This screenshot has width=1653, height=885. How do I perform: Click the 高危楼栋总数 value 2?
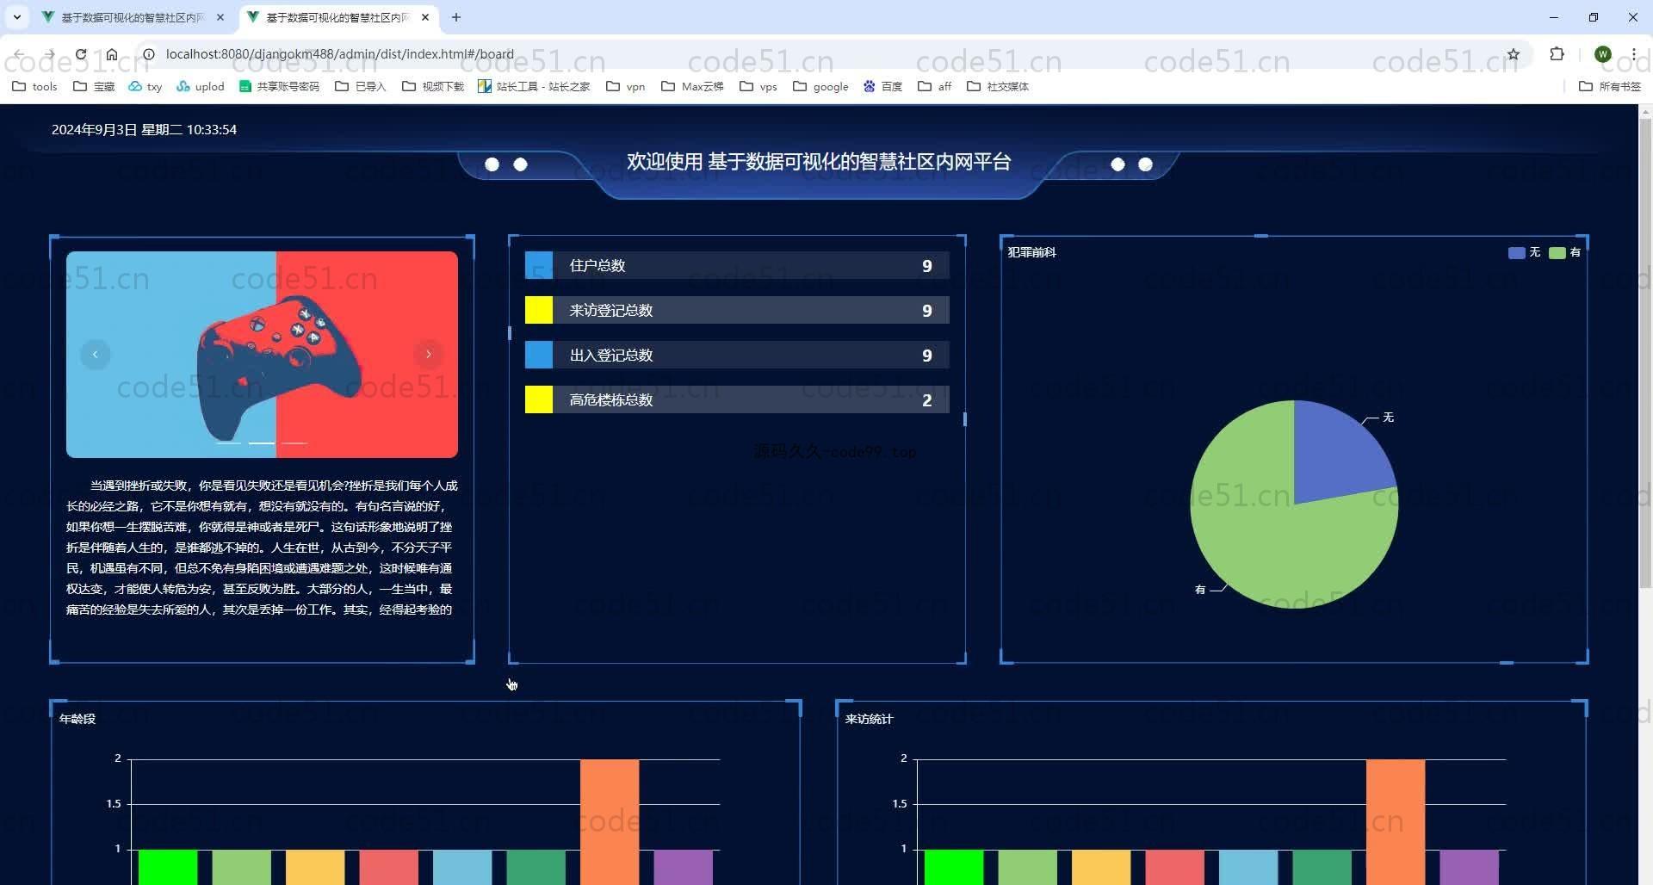click(927, 399)
